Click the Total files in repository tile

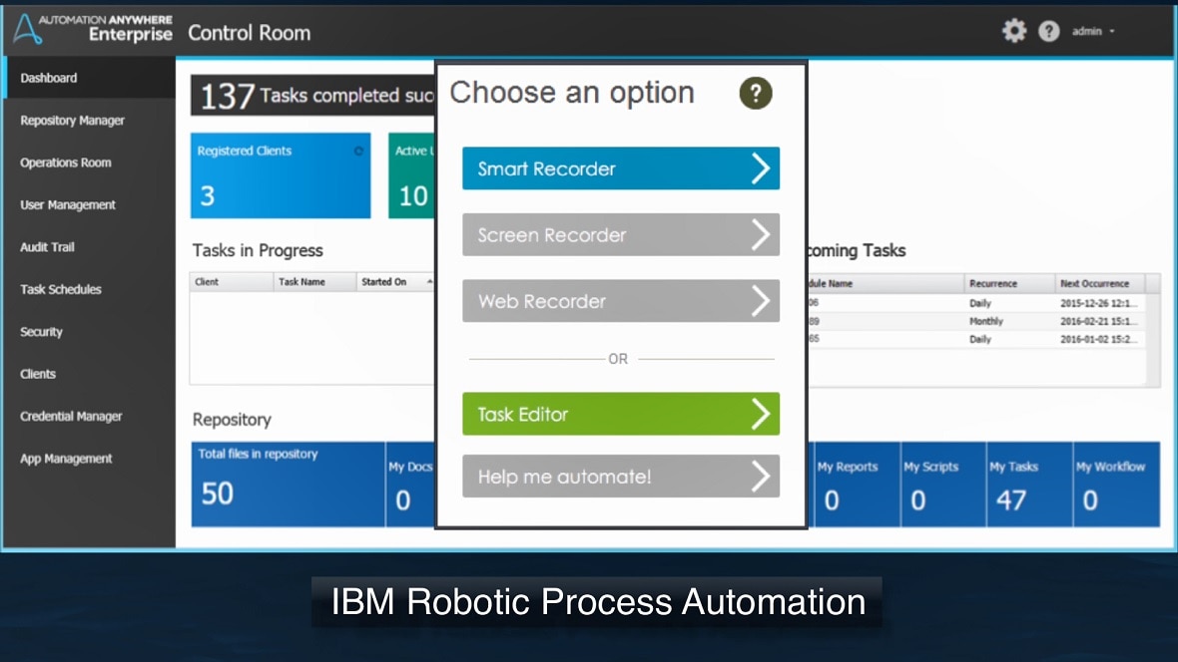tap(288, 485)
